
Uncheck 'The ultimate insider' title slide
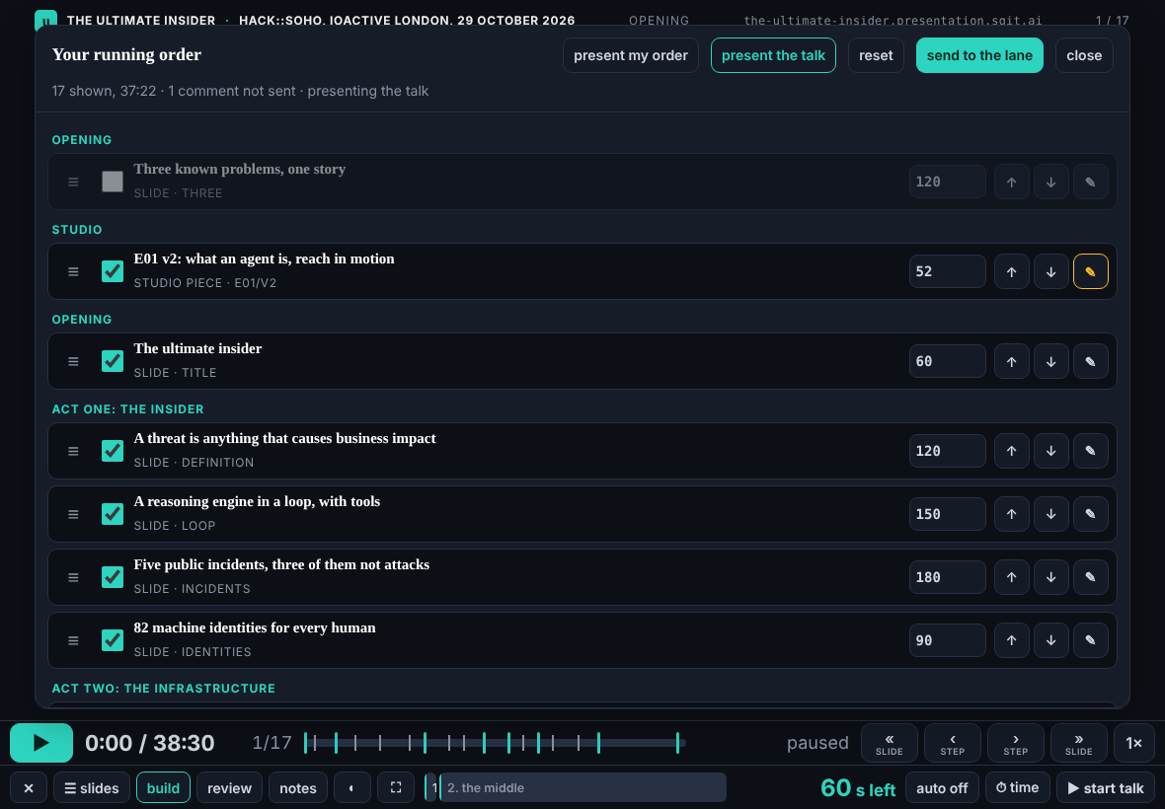pos(113,361)
